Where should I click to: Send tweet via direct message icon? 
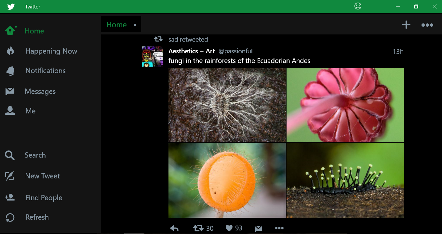tap(258, 229)
